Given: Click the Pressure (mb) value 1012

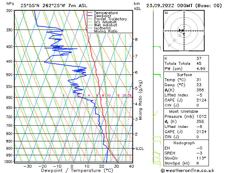Looking at the screenshot, I should [201, 116].
